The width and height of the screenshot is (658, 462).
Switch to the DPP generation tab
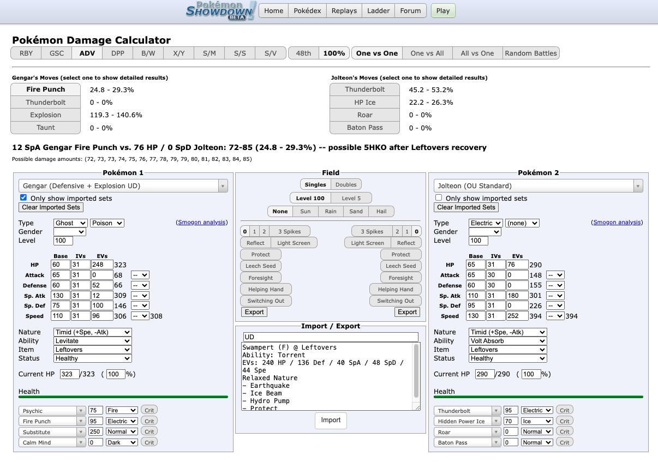click(x=118, y=53)
